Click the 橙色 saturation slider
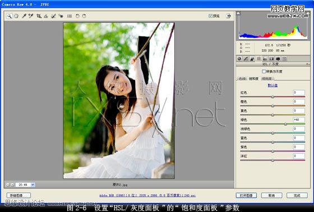The width and height of the screenshot is (314, 212). (x=273, y=106)
